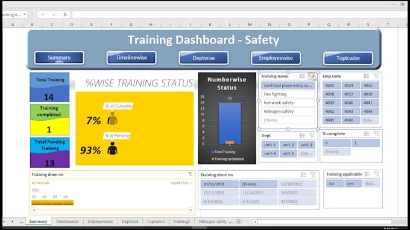Toggle unit-3 in the Dept slicer

coord(306,145)
